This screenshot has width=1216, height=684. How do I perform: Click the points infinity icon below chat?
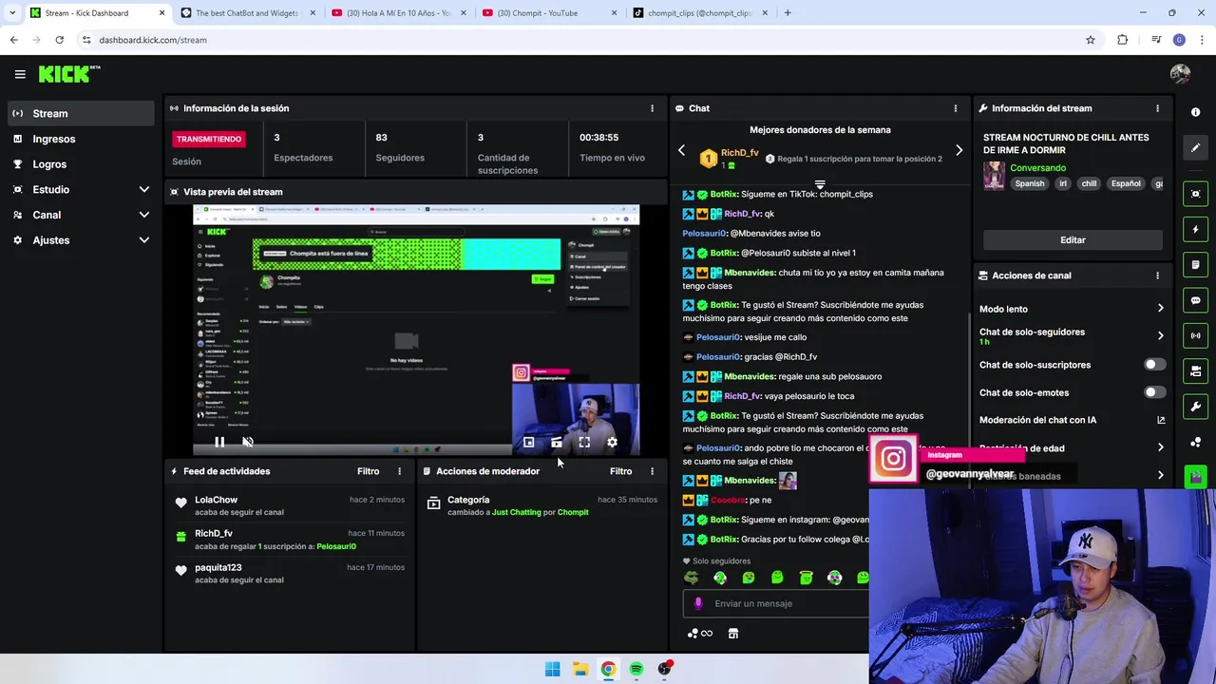coord(700,634)
